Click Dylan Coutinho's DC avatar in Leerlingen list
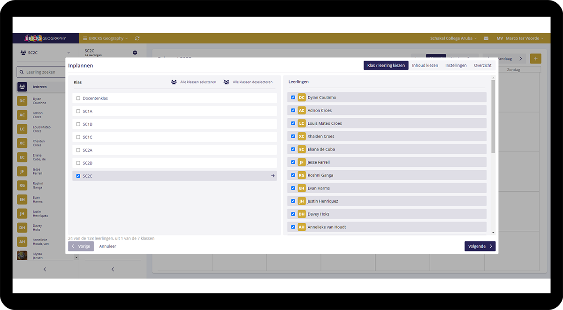The height and width of the screenshot is (310, 563). [302, 98]
